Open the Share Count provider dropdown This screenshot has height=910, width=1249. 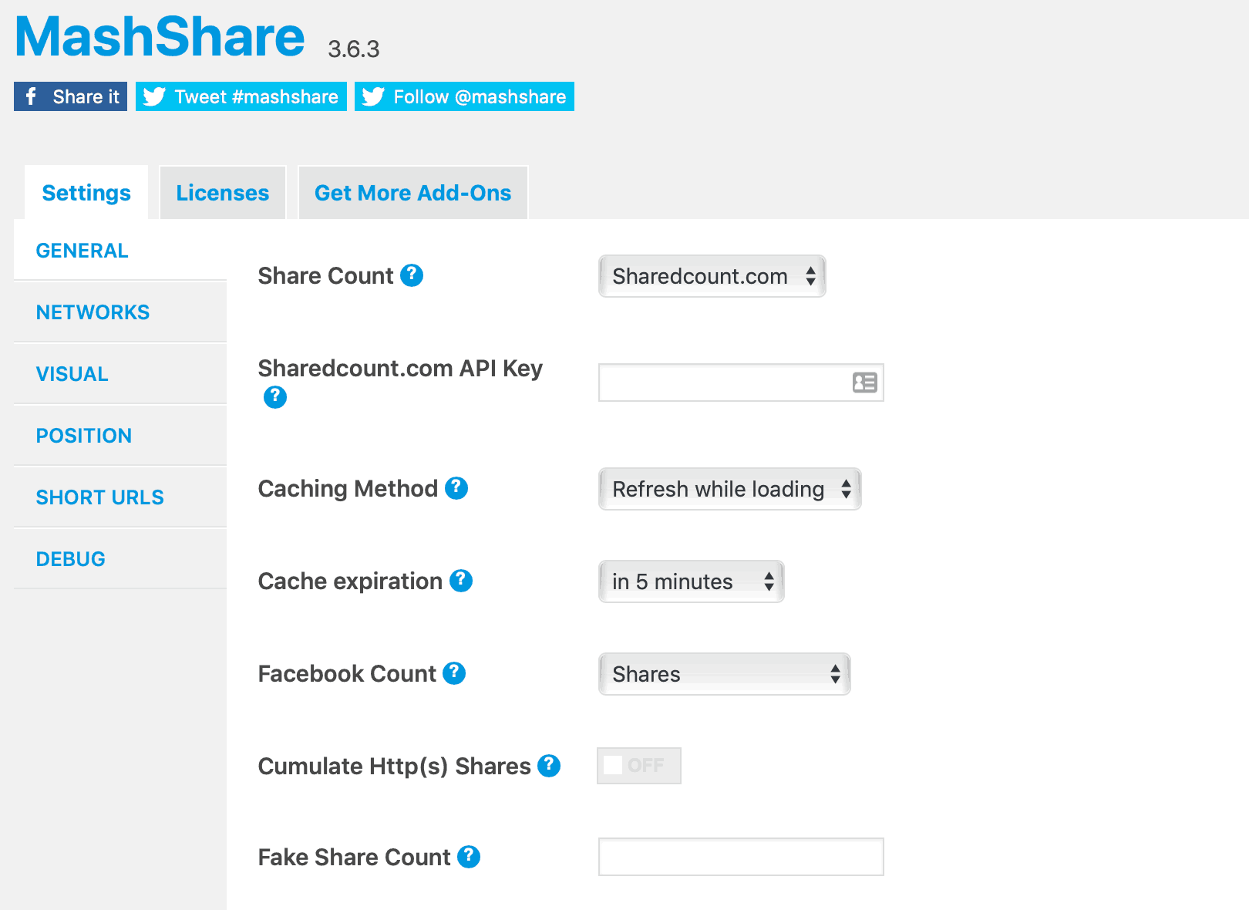[711, 276]
